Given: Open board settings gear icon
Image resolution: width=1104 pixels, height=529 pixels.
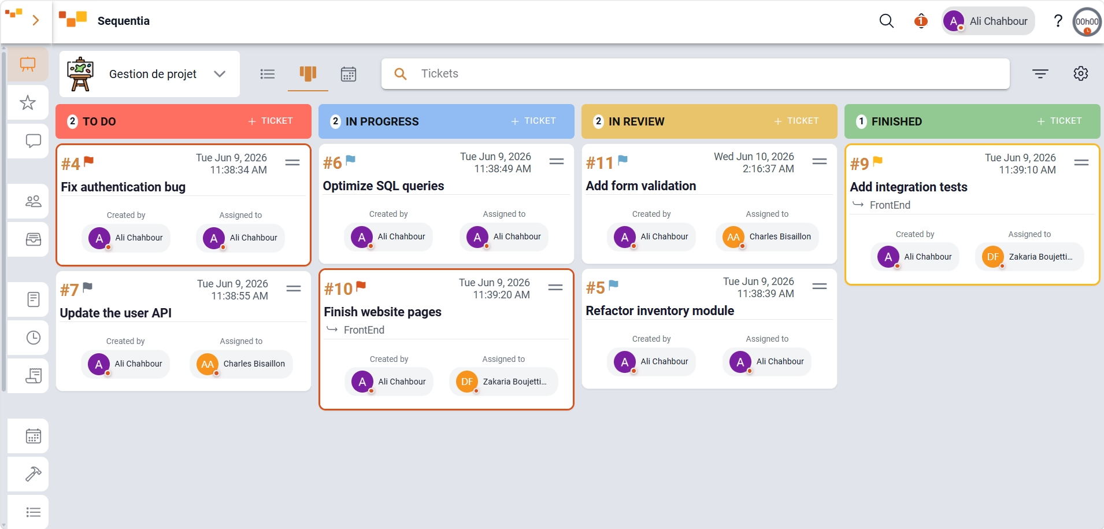Looking at the screenshot, I should click(x=1080, y=73).
